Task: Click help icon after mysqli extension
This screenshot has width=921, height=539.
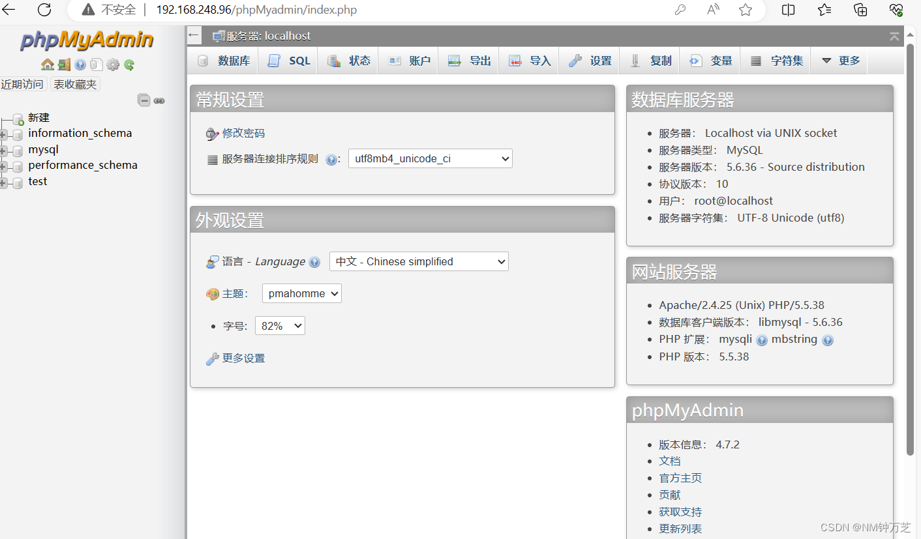Action: pos(761,340)
